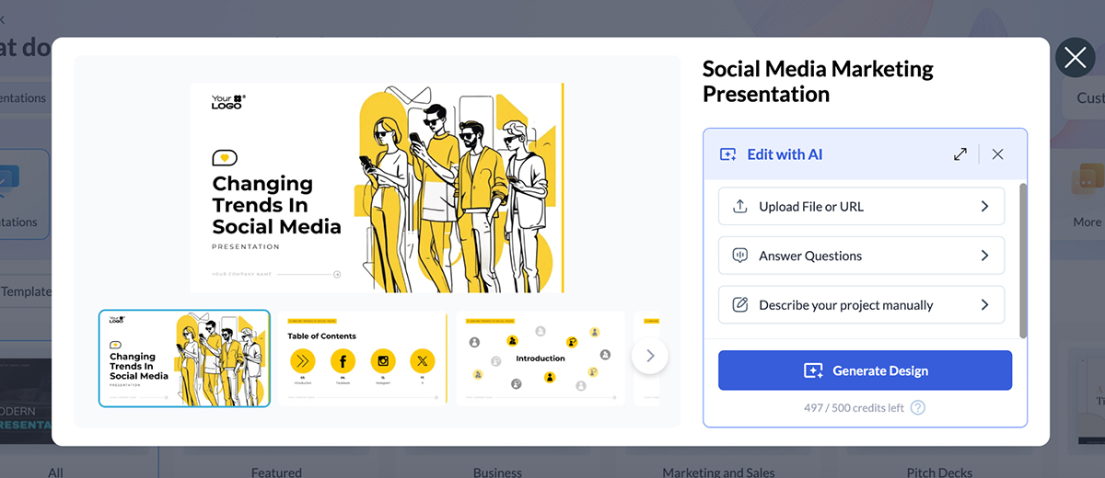Screen dimensions: 1105x478
Task: Expand Describe your project manually option
Action: (x=984, y=305)
